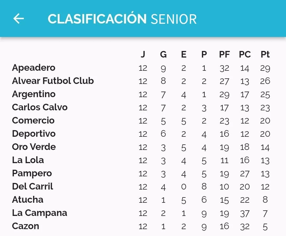
Task: Tap the Oro Verde team
Action: click(x=34, y=147)
